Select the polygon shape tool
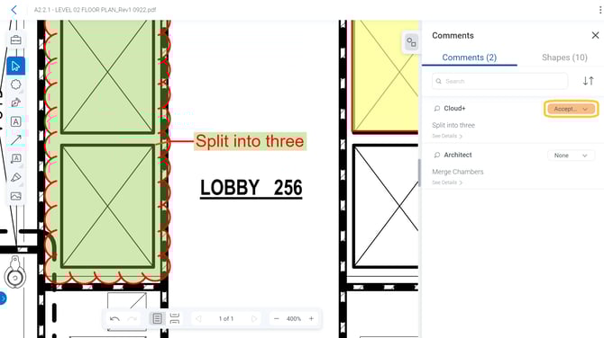This screenshot has width=604, height=338. (16, 84)
